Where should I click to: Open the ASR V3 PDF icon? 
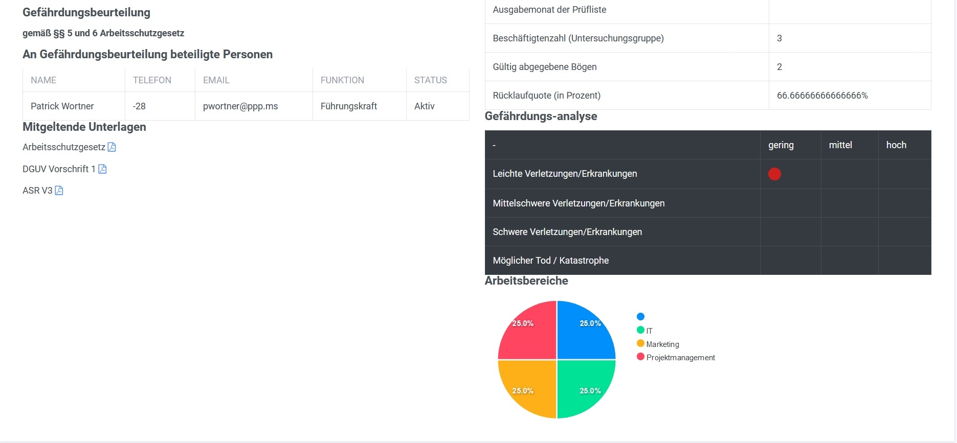point(59,191)
